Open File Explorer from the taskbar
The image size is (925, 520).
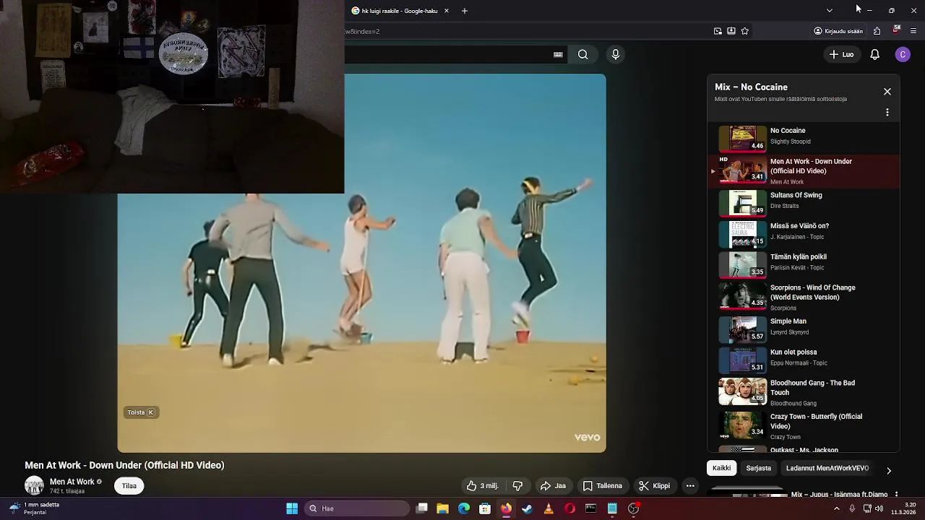click(443, 508)
